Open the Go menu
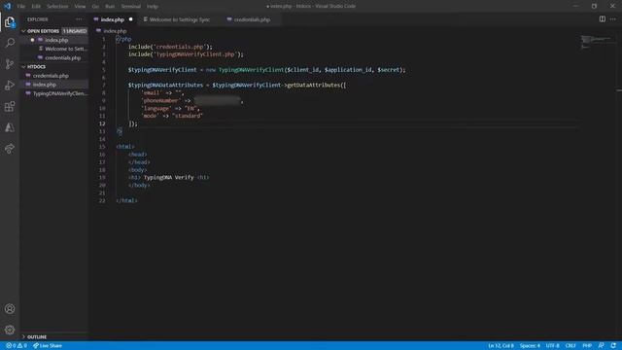 pyautogui.click(x=95, y=7)
